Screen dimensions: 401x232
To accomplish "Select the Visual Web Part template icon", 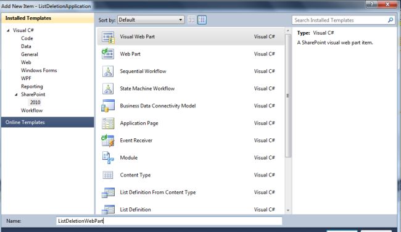I will [x=108, y=37].
